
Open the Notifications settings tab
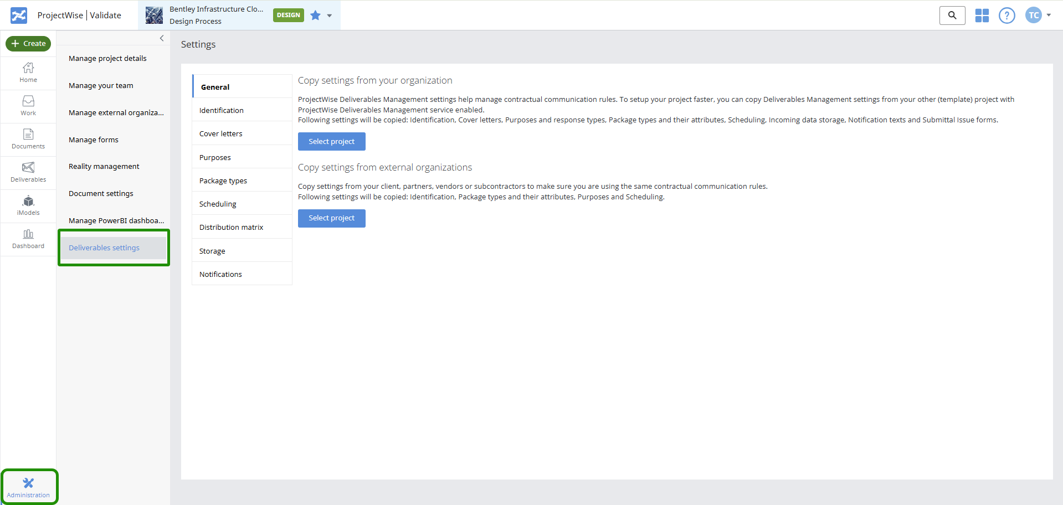pos(220,274)
